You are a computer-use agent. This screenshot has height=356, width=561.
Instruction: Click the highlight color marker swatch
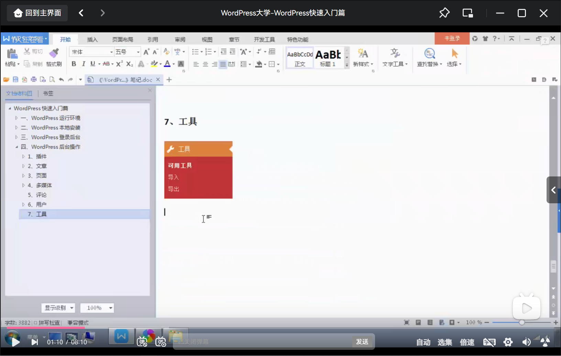pyautogui.click(x=154, y=64)
